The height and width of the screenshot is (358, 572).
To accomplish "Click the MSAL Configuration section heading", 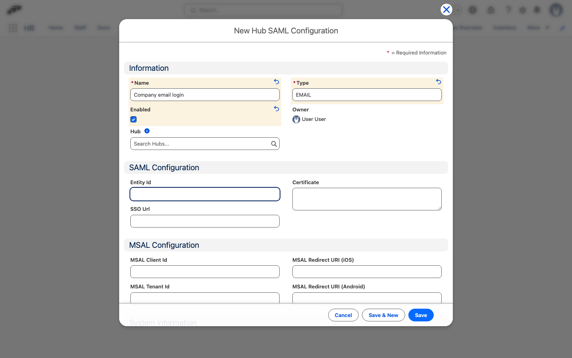I will tap(164, 245).
